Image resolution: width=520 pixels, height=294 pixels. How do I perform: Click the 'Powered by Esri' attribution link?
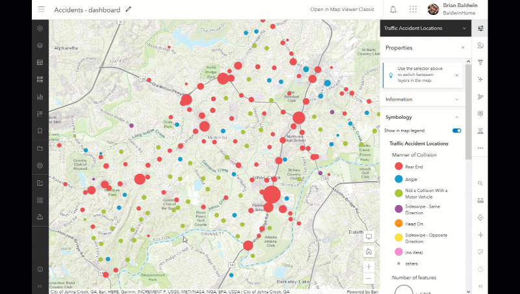coord(363,291)
